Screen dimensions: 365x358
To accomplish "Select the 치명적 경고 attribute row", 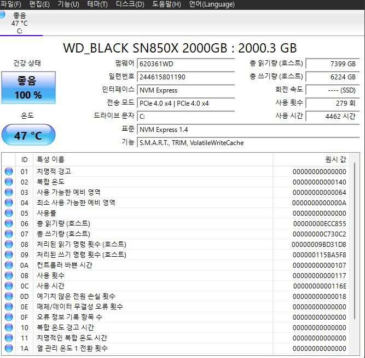I will pyautogui.click(x=176, y=171).
